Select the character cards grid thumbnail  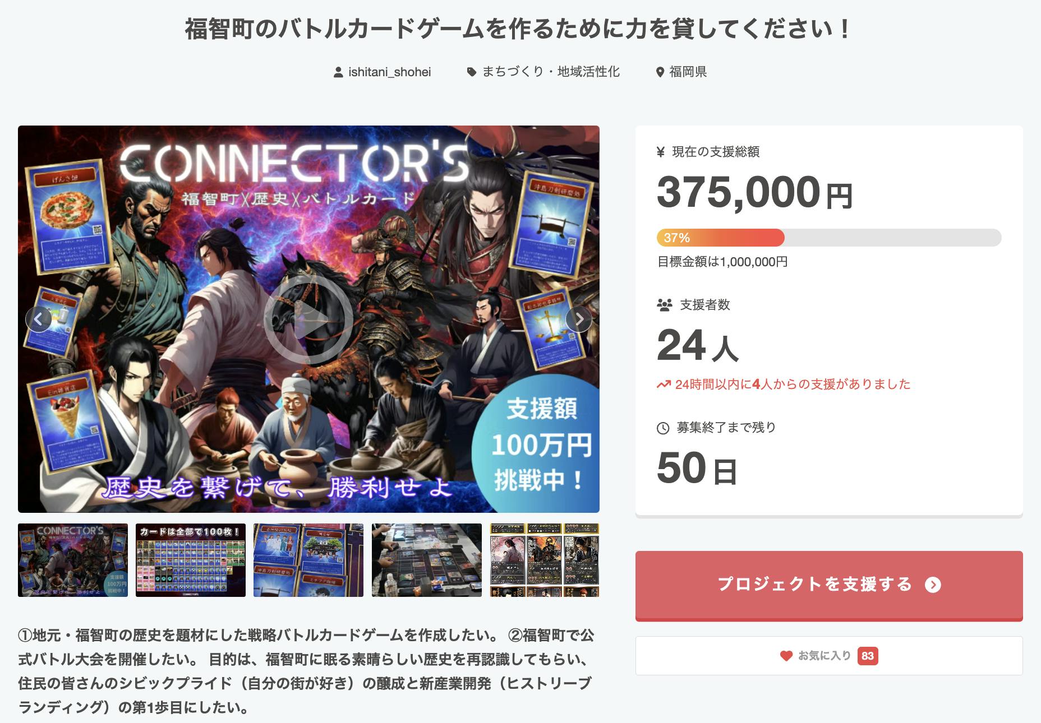pos(544,560)
